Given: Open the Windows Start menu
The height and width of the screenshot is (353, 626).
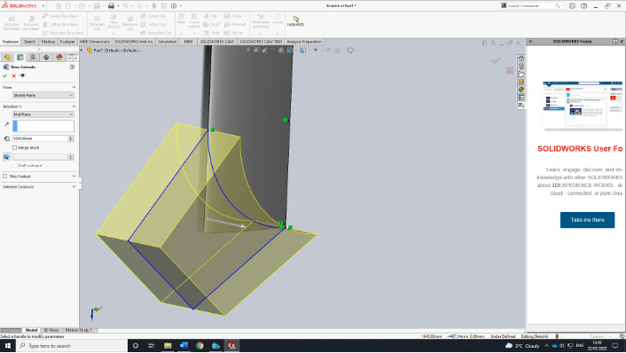Looking at the screenshot, I should tap(8, 346).
